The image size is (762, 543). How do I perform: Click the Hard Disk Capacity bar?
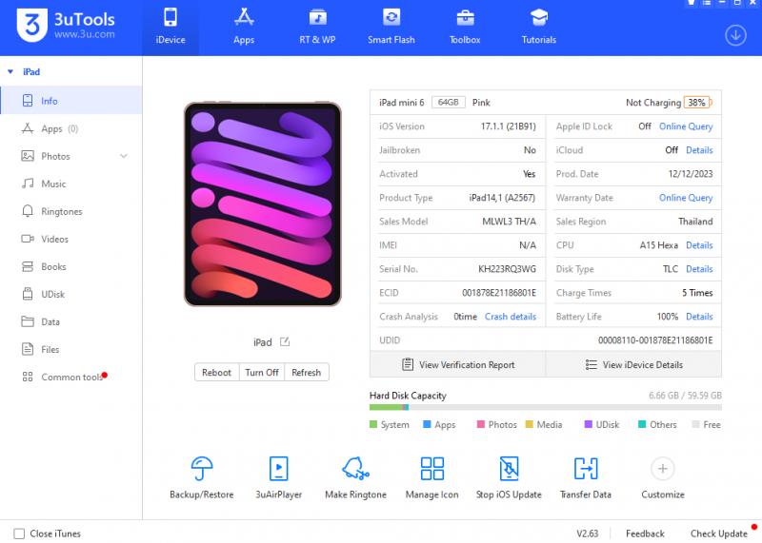point(545,408)
